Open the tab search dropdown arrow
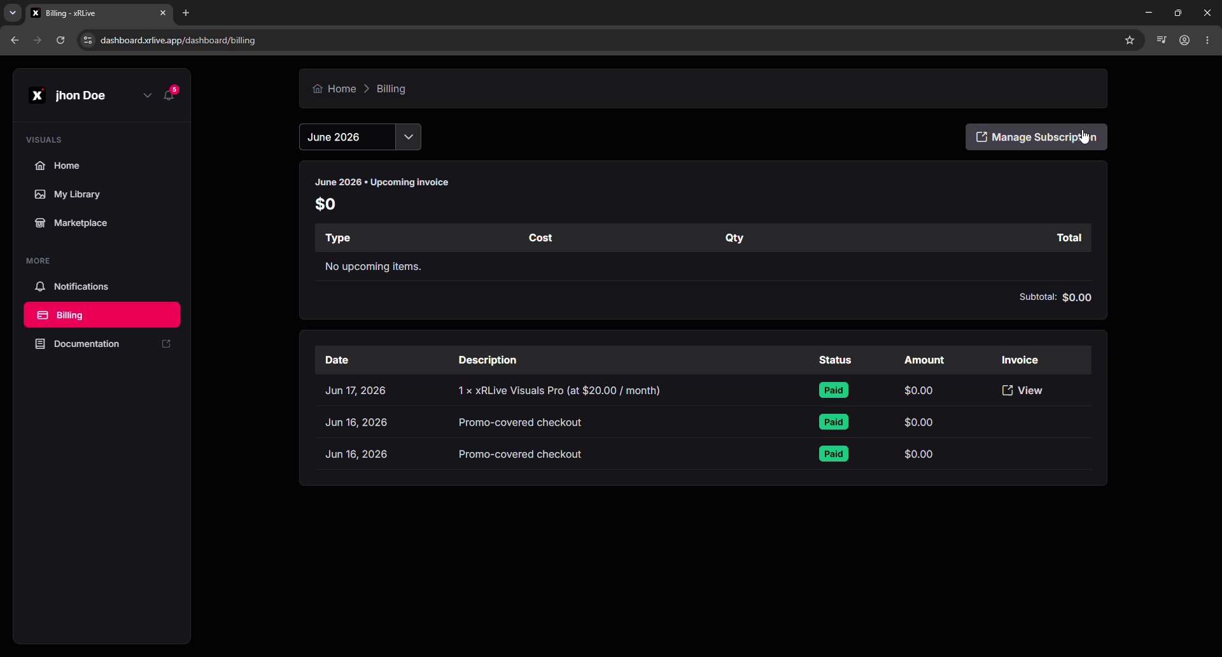The image size is (1222, 657). 12,13
